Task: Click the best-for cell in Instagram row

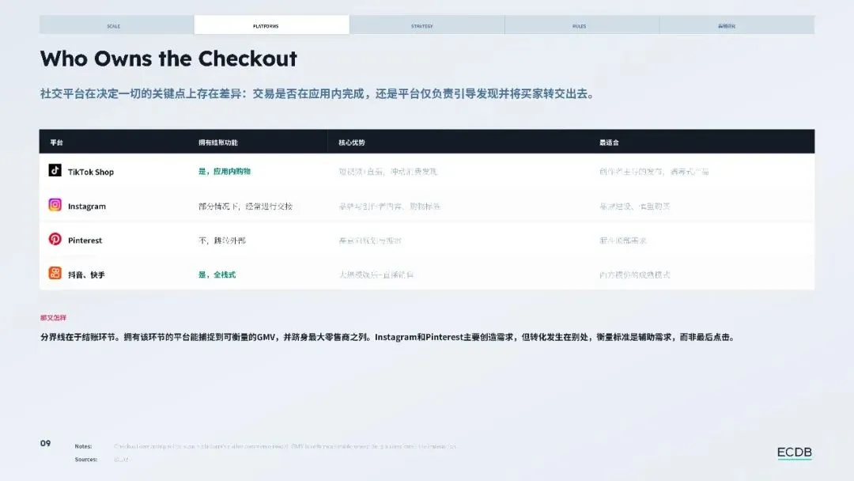Action: (x=634, y=206)
